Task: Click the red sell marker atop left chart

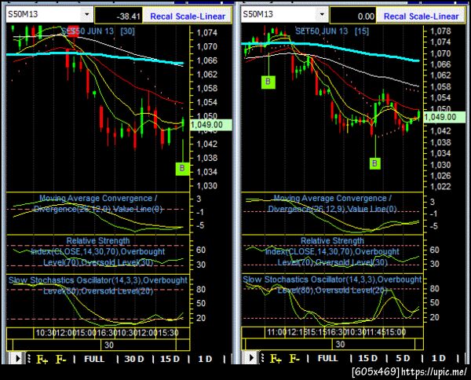Action: (x=73, y=31)
